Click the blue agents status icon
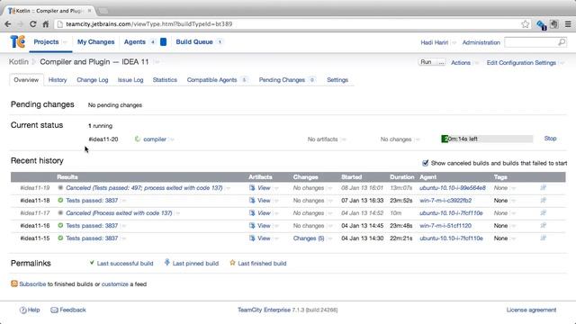 pos(164,42)
